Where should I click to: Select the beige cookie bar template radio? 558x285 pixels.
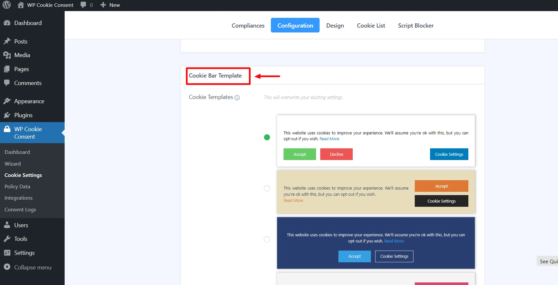(267, 188)
